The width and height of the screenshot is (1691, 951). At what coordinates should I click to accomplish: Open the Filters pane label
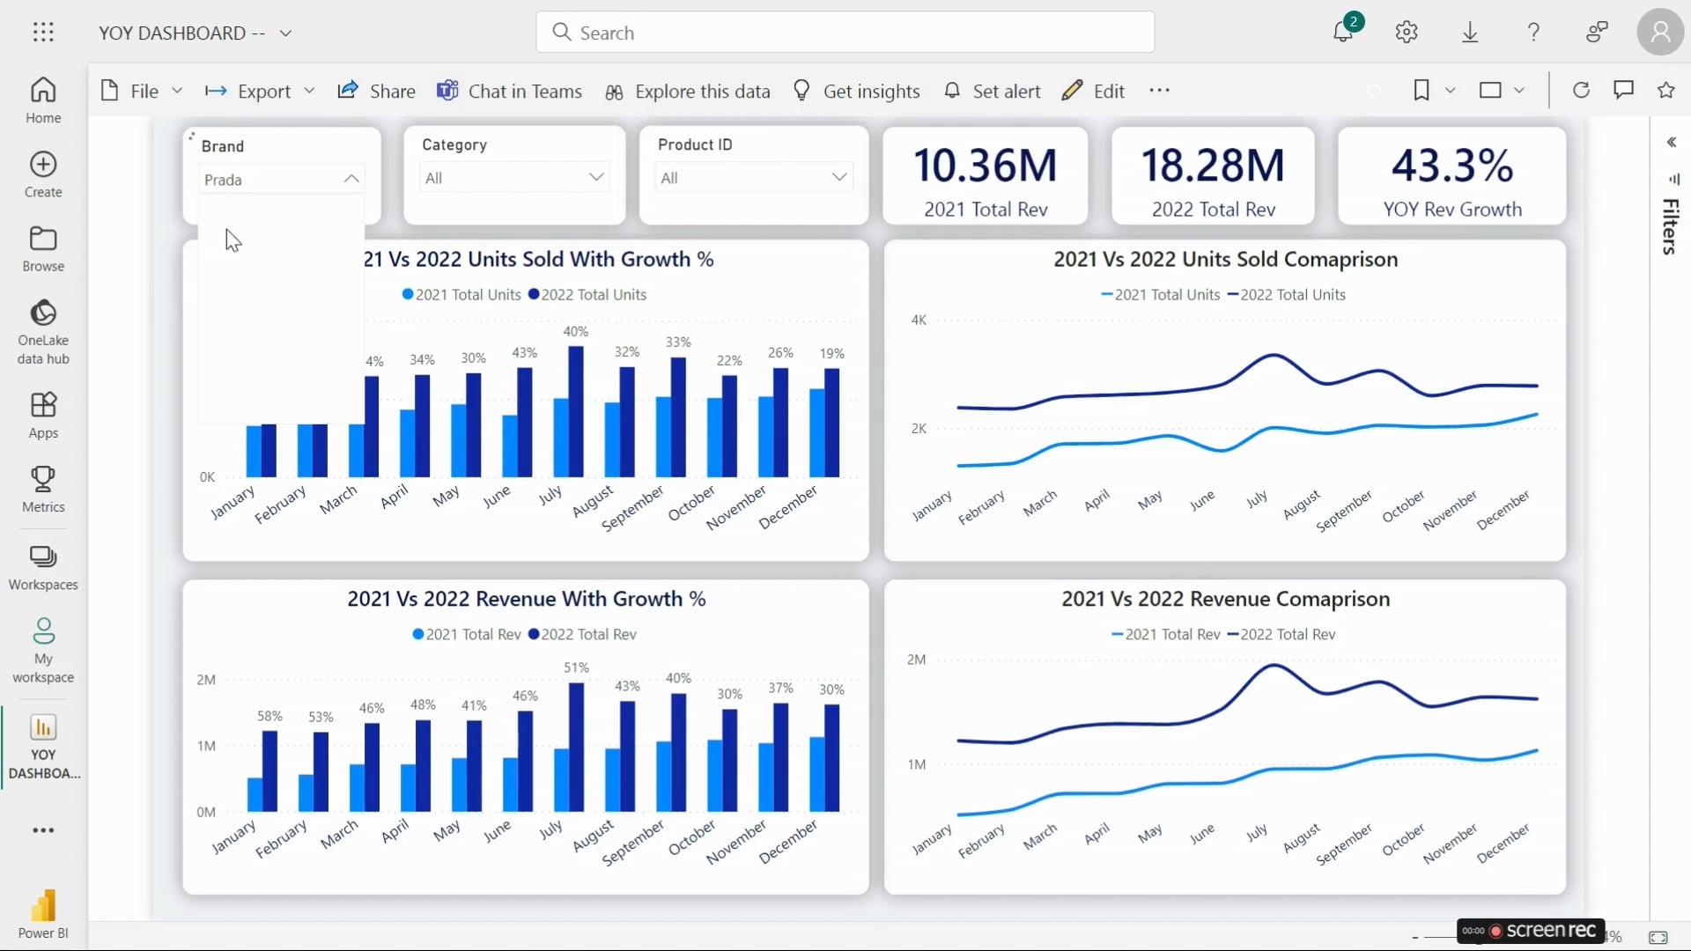1671,227
